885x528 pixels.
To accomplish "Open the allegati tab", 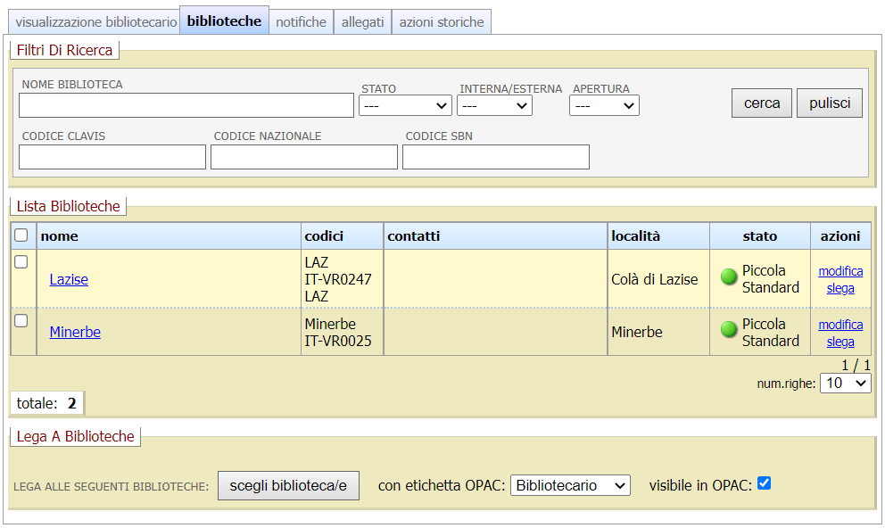I will click(x=362, y=21).
